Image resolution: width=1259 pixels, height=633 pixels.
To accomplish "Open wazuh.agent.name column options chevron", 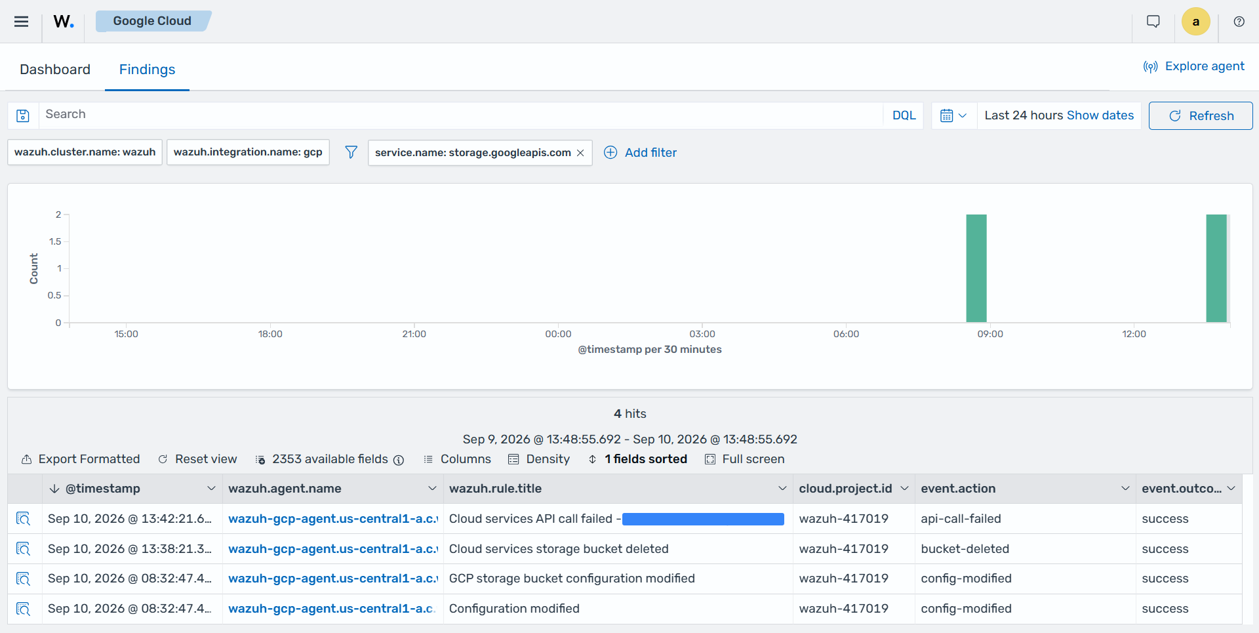I will click(x=432, y=489).
